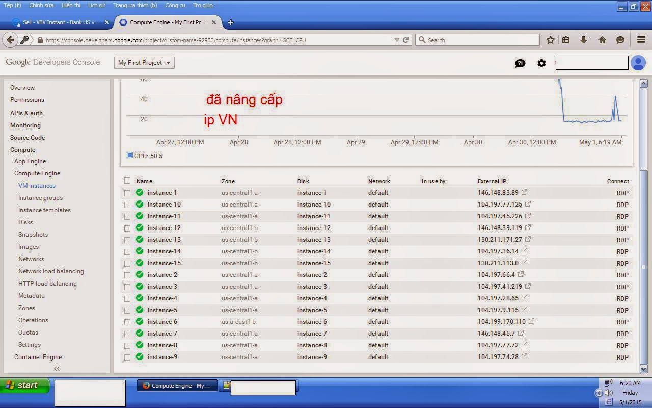The height and width of the screenshot is (408, 652).
Task: Click the volume icon in system tray
Action: coord(608,393)
